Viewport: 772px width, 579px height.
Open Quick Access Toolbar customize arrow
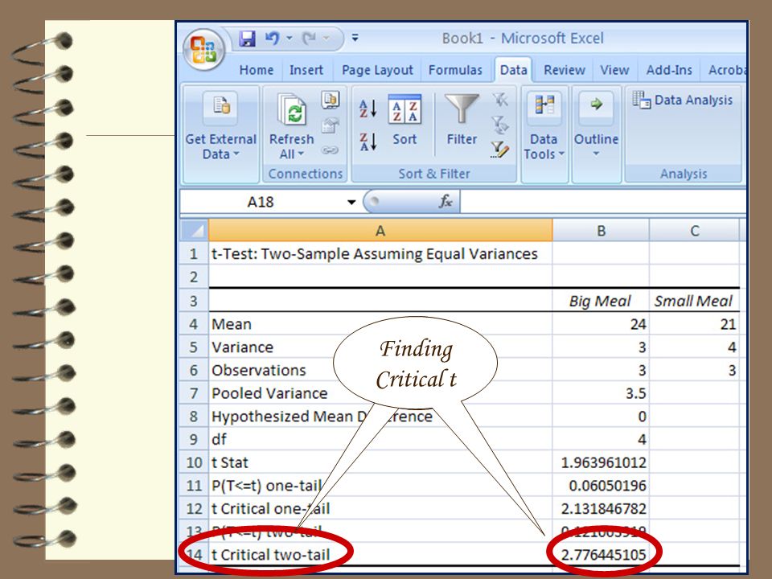click(355, 38)
